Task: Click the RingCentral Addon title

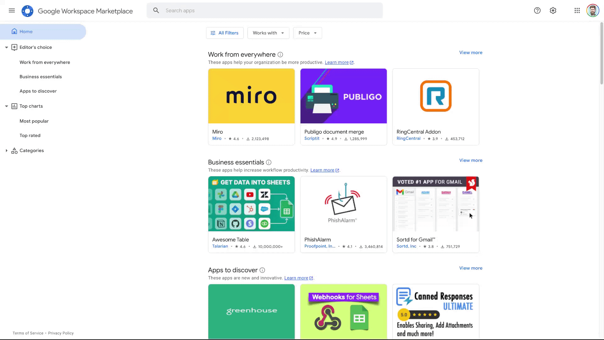Action: pyautogui.click(x=418, y=132)
